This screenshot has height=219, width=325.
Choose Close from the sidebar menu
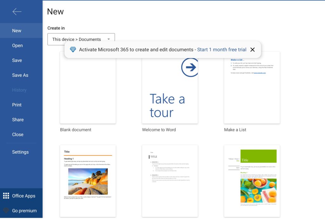(x=21, y=135)
